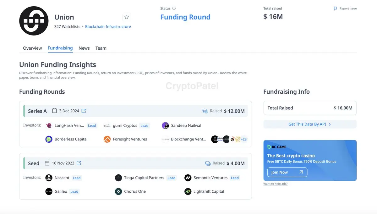Click the gumi Cryptos logo
377x214 pixels.
[x=107, y=125]
